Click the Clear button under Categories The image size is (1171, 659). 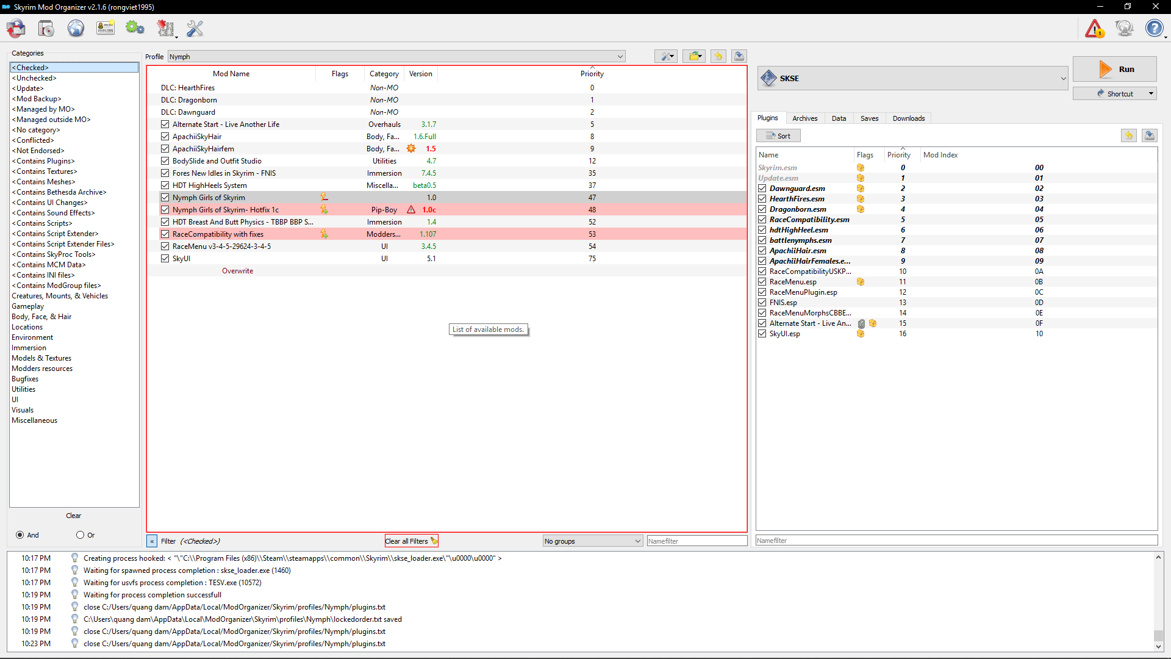click(73, 515)
